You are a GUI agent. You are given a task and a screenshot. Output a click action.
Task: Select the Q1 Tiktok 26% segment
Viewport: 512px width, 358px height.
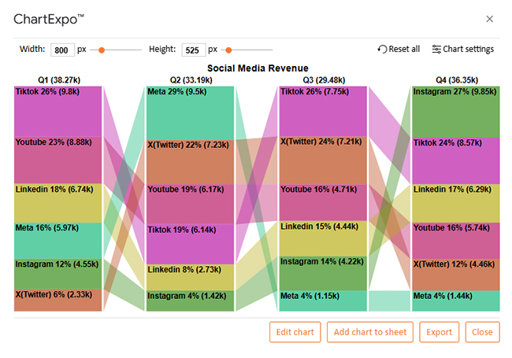pos(58,112)
